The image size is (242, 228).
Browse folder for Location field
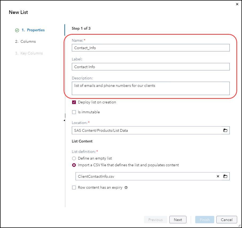[x=225, y=130]
